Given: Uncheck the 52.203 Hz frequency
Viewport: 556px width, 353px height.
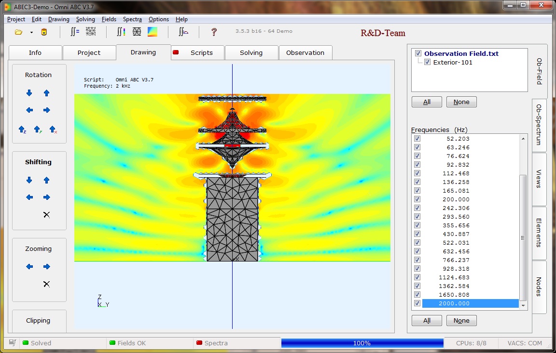Looking at the screenshot, I should (417, 139).
